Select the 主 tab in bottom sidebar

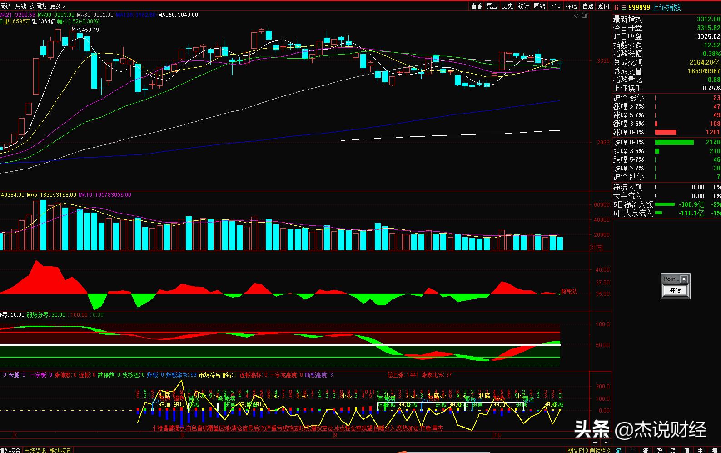tap(700, 450)
